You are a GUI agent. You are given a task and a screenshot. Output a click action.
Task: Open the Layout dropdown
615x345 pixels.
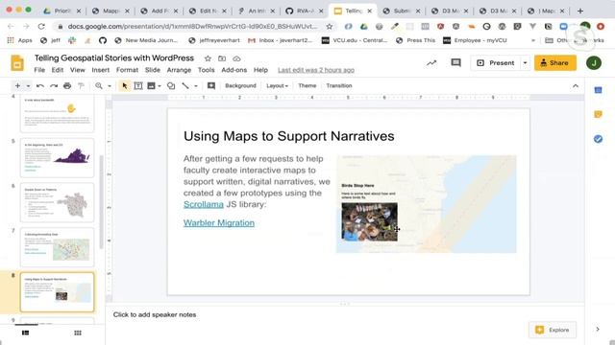pyautogui.click(x=277, y=85)
